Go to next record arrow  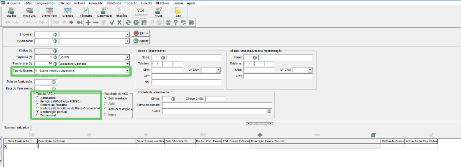[71, 22]
